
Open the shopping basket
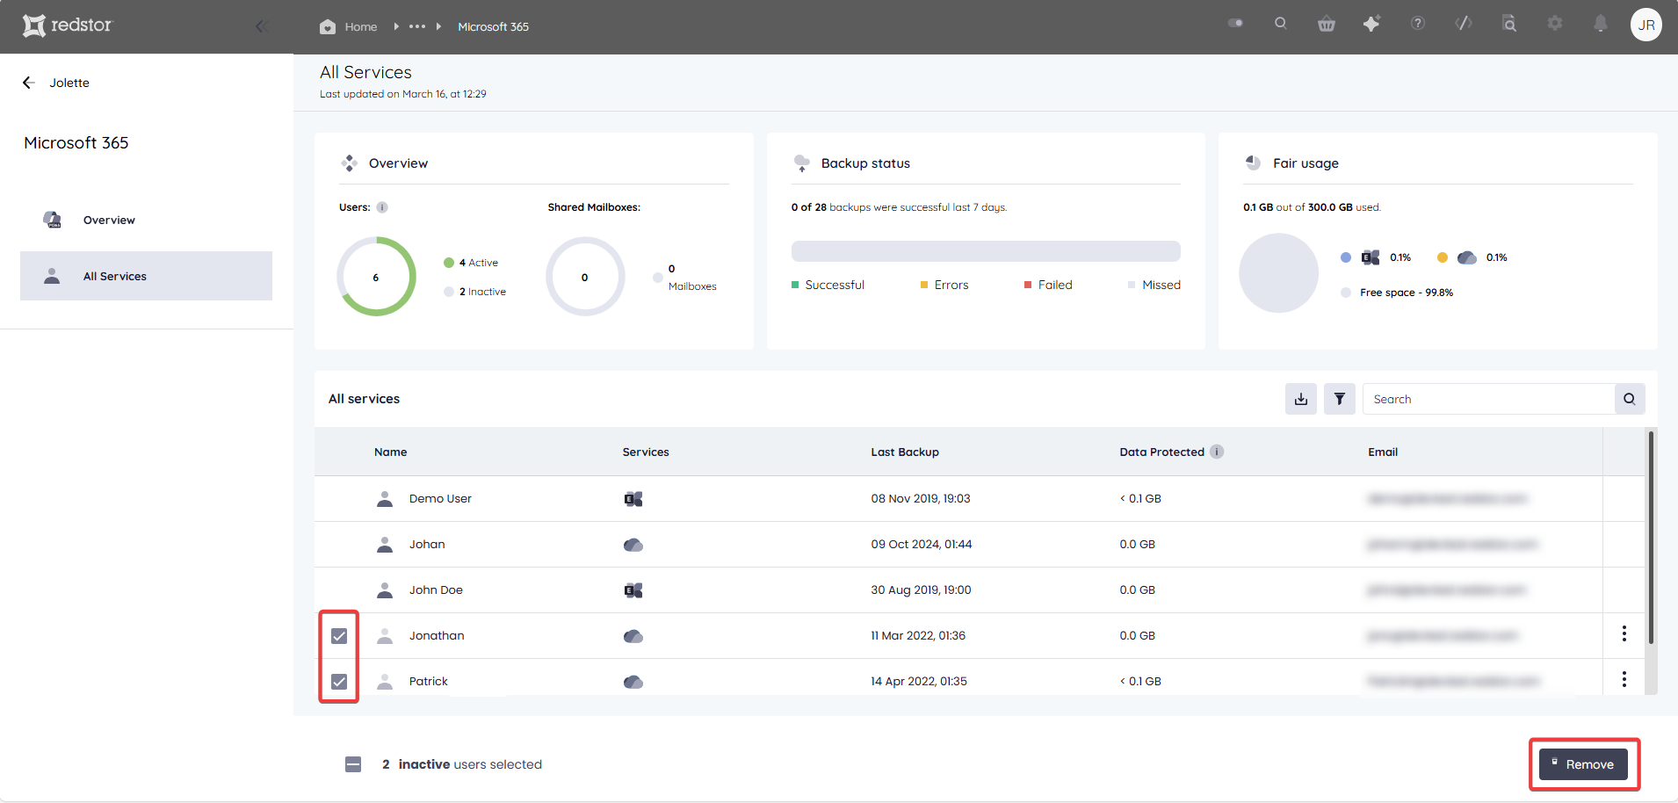pos(1327,24)
